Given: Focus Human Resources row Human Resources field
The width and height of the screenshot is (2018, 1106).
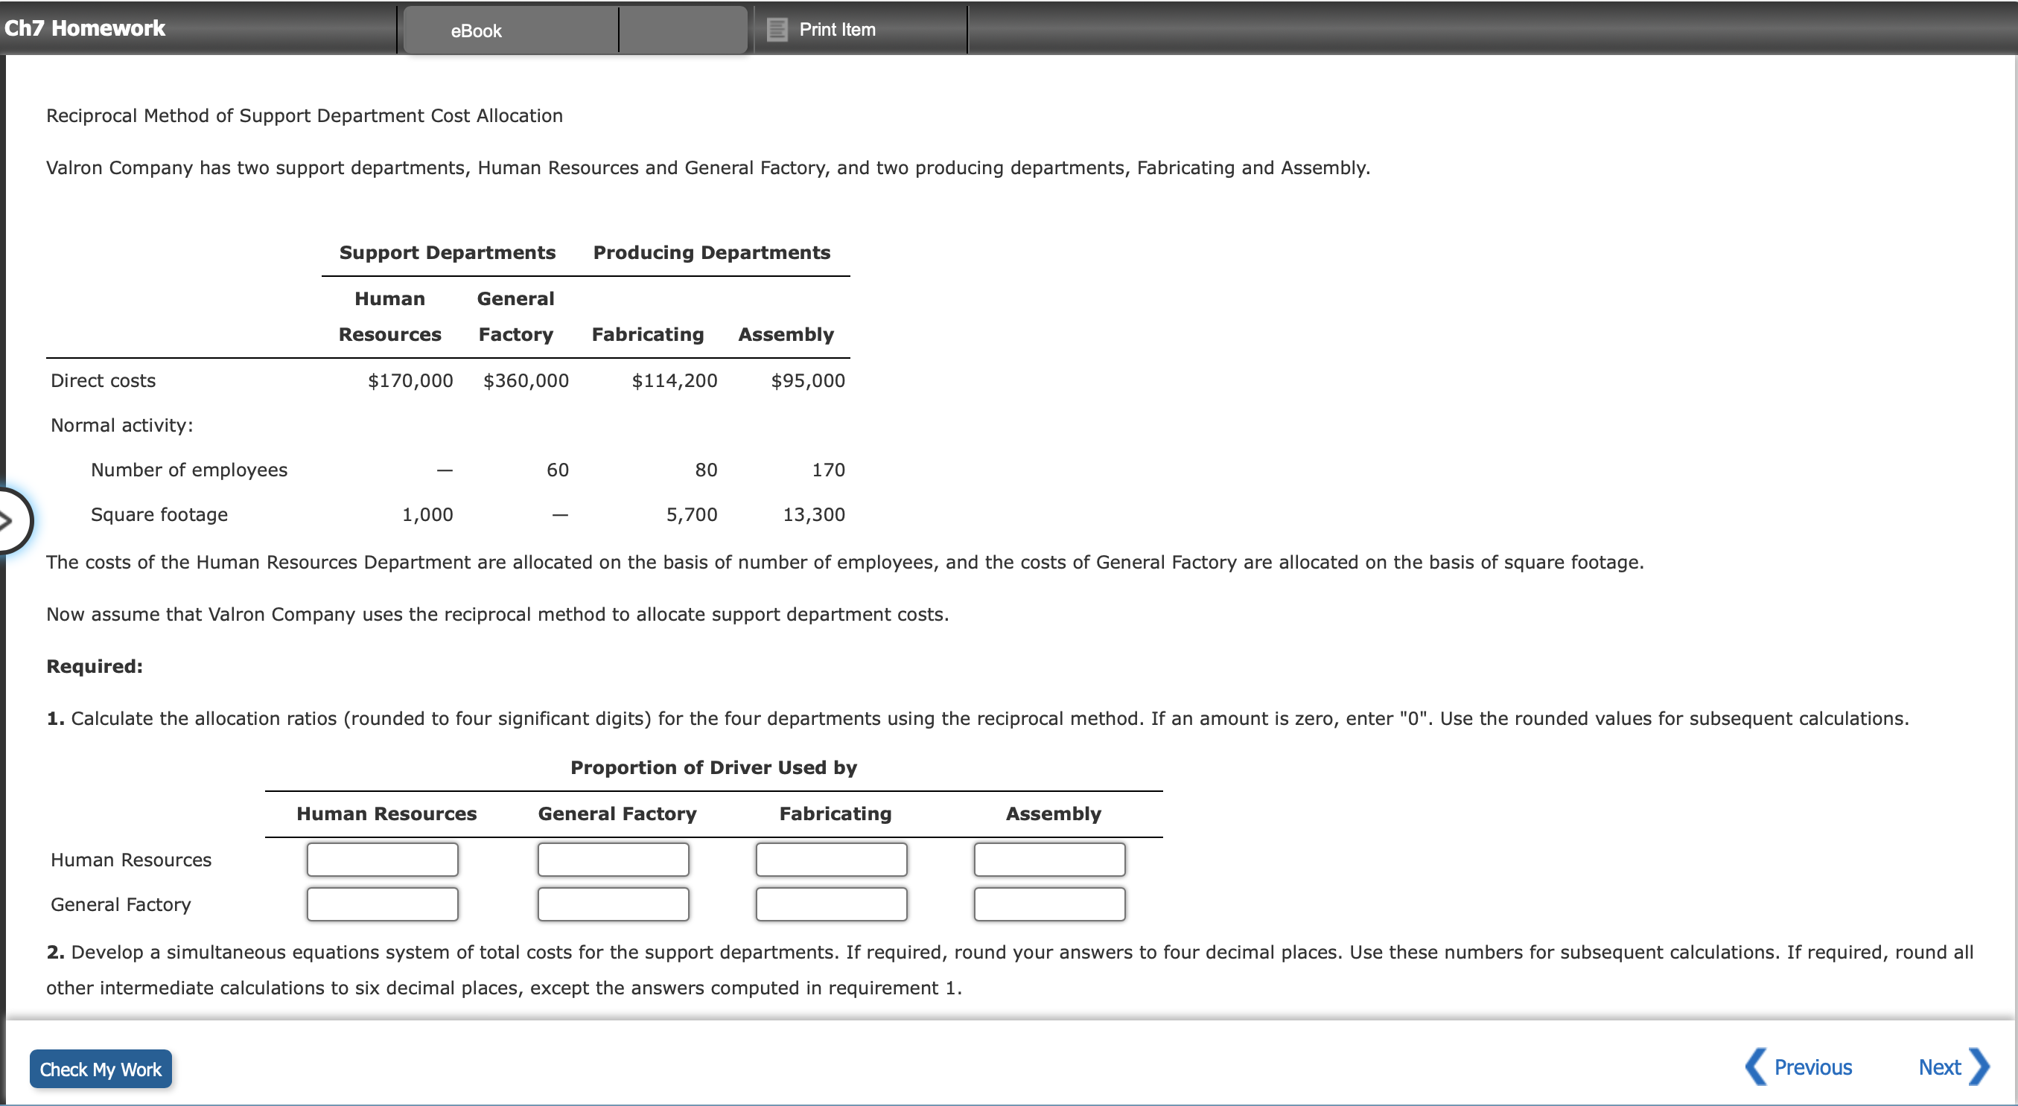Looking at the screenshot, I should (x=382, y=860).
